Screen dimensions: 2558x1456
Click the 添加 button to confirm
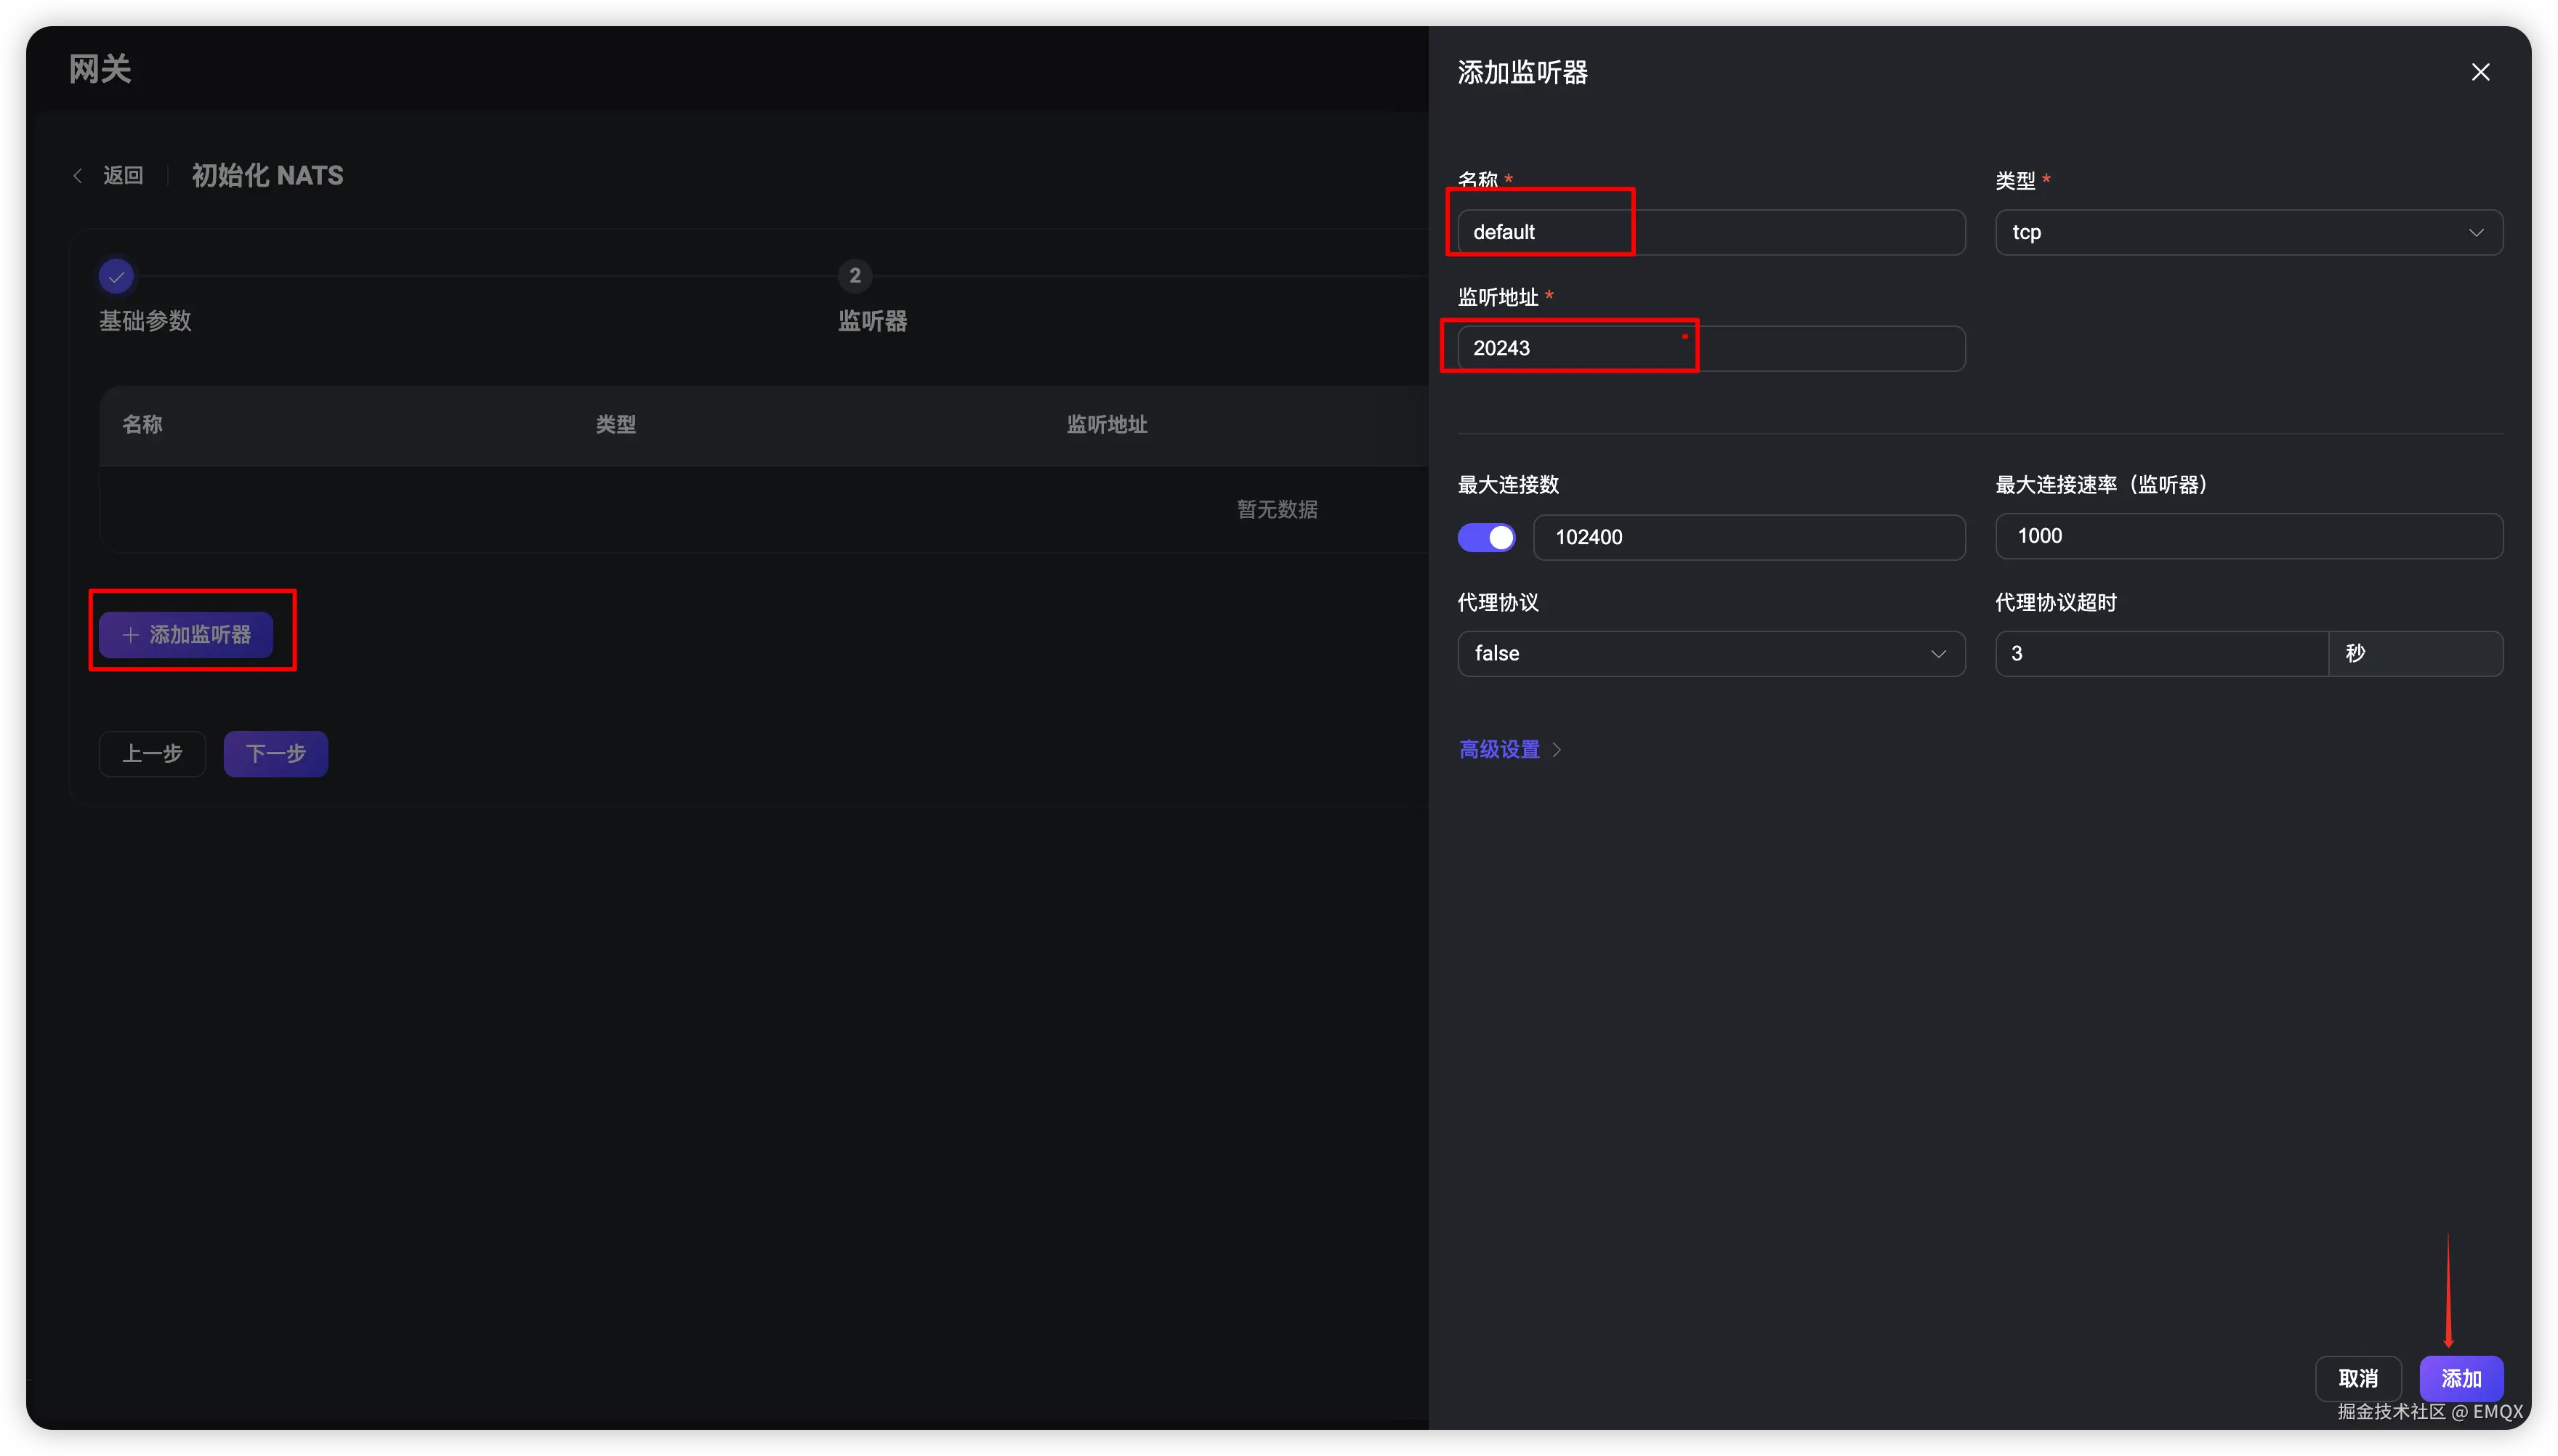(x=2461, y=1379)
